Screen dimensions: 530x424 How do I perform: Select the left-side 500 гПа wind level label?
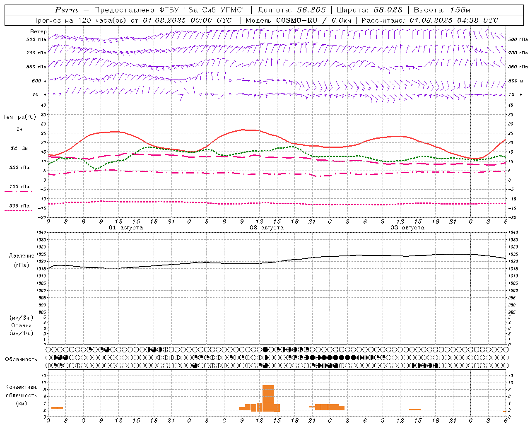pos(36,39)
